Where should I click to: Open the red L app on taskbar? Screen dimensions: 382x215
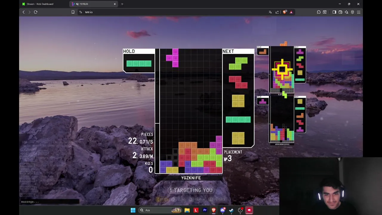[196, 210]
